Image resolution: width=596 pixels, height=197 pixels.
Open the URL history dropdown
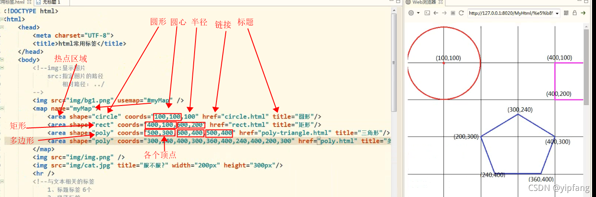coord(557,14)
